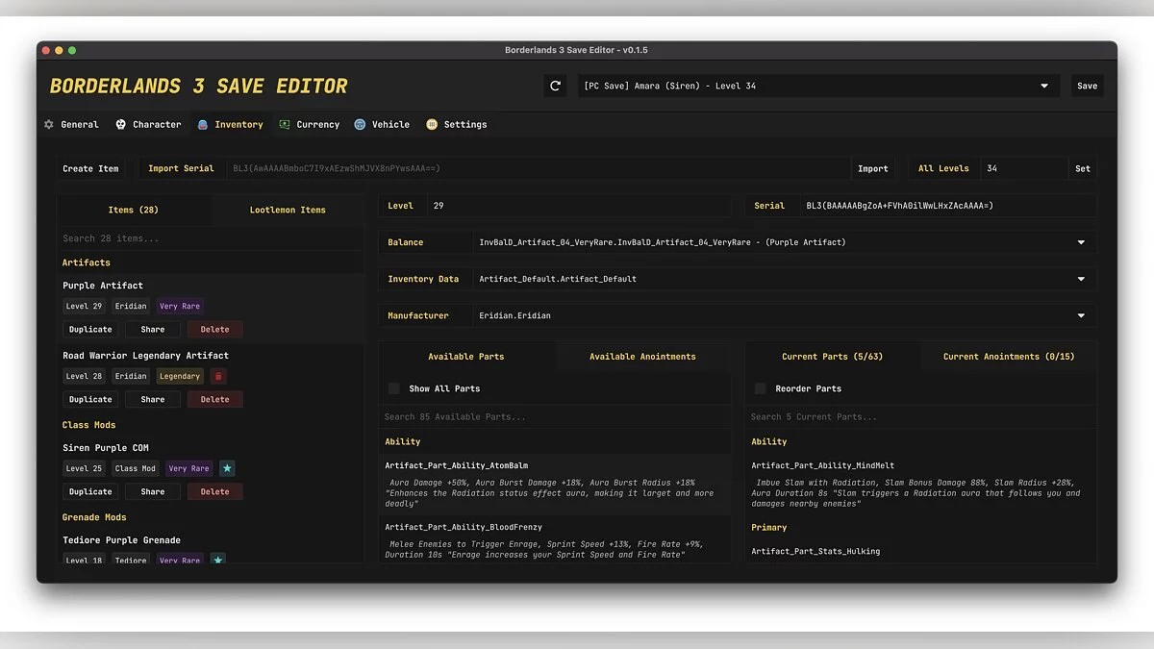Screen dimensions: 1154x649
Task: Click the steering wheel icon on the Vehicle tab
Action: coord(360,124)
